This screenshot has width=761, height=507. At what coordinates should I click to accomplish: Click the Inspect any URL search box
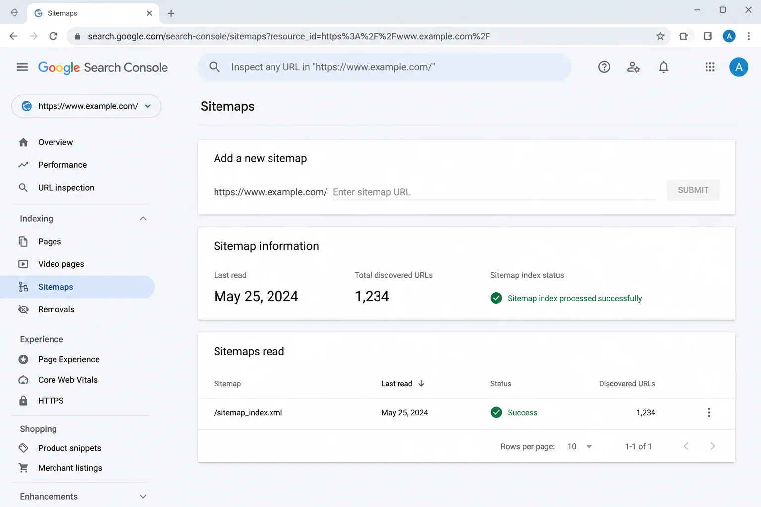384,67
